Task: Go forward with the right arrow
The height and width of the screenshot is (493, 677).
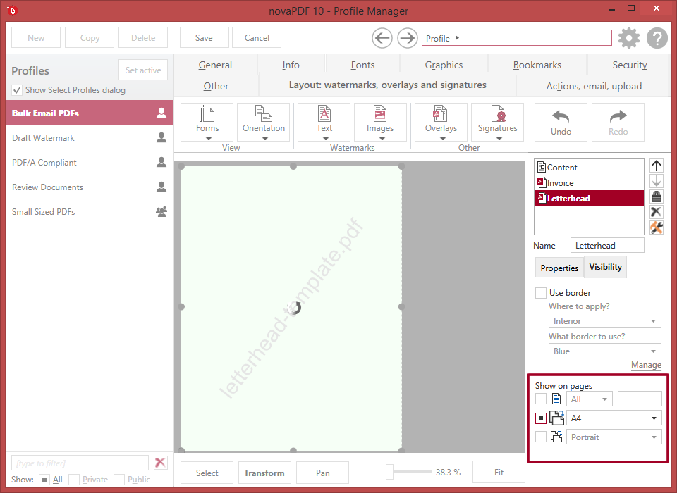Action: point(407,39)
